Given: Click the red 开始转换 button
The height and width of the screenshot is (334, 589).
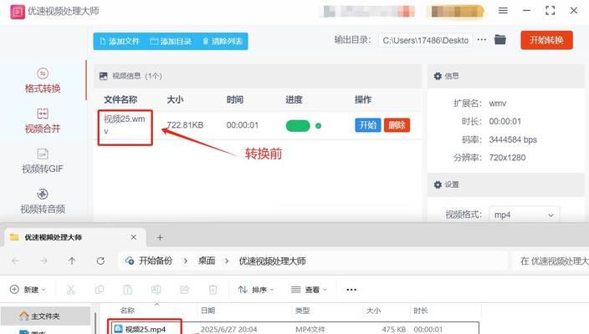Looking at the screenshot, I should 546,40.
